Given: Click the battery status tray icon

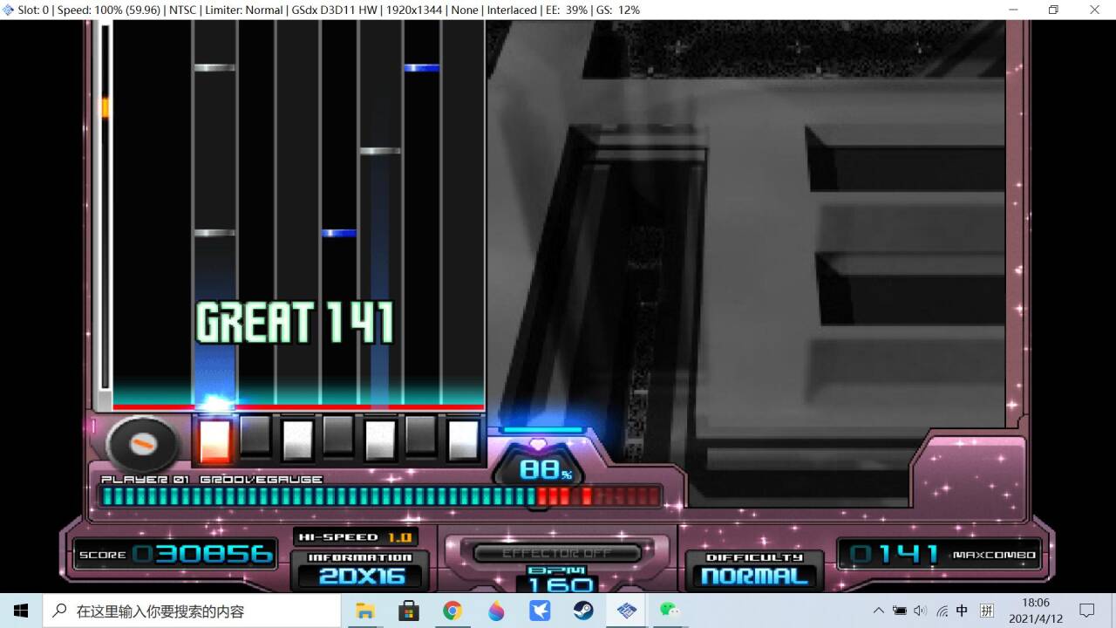Looking at the screenshot, I should [899, 611].
